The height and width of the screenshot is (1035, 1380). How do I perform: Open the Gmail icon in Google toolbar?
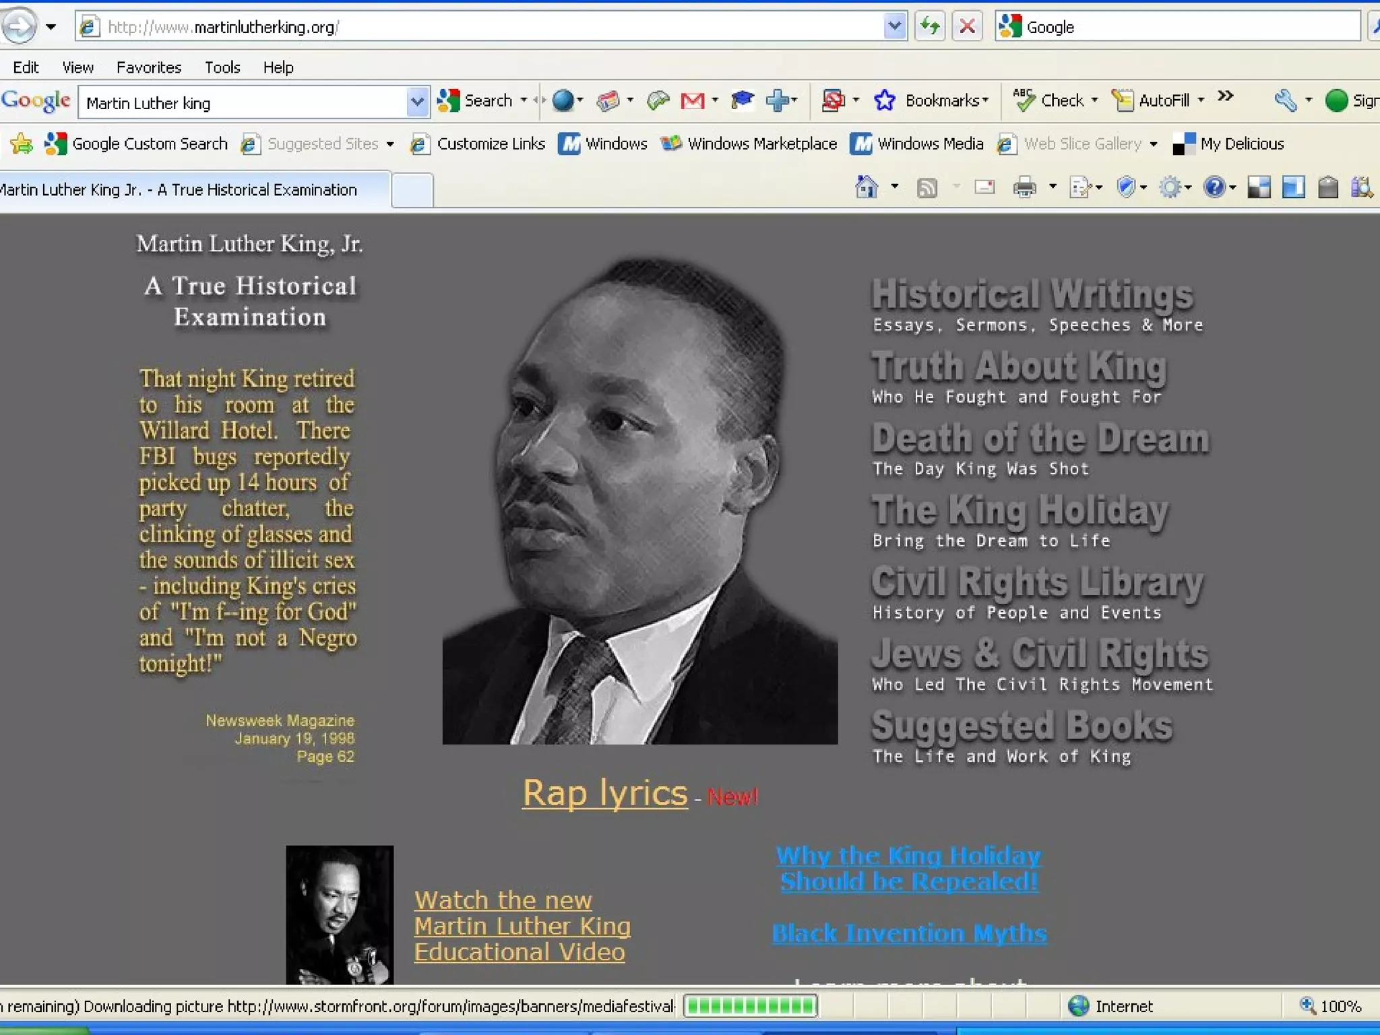click(692, 101)
